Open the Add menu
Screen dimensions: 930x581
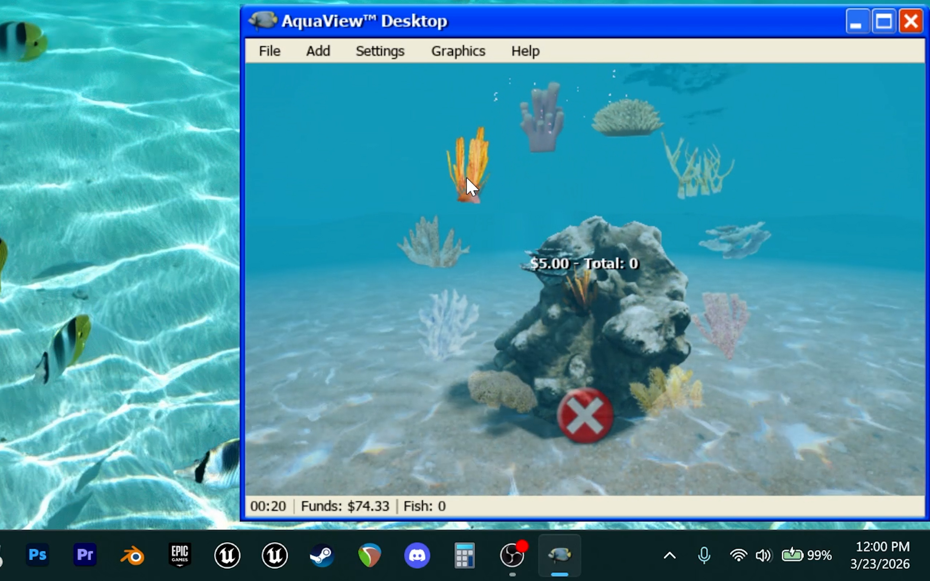pos(318,51)
